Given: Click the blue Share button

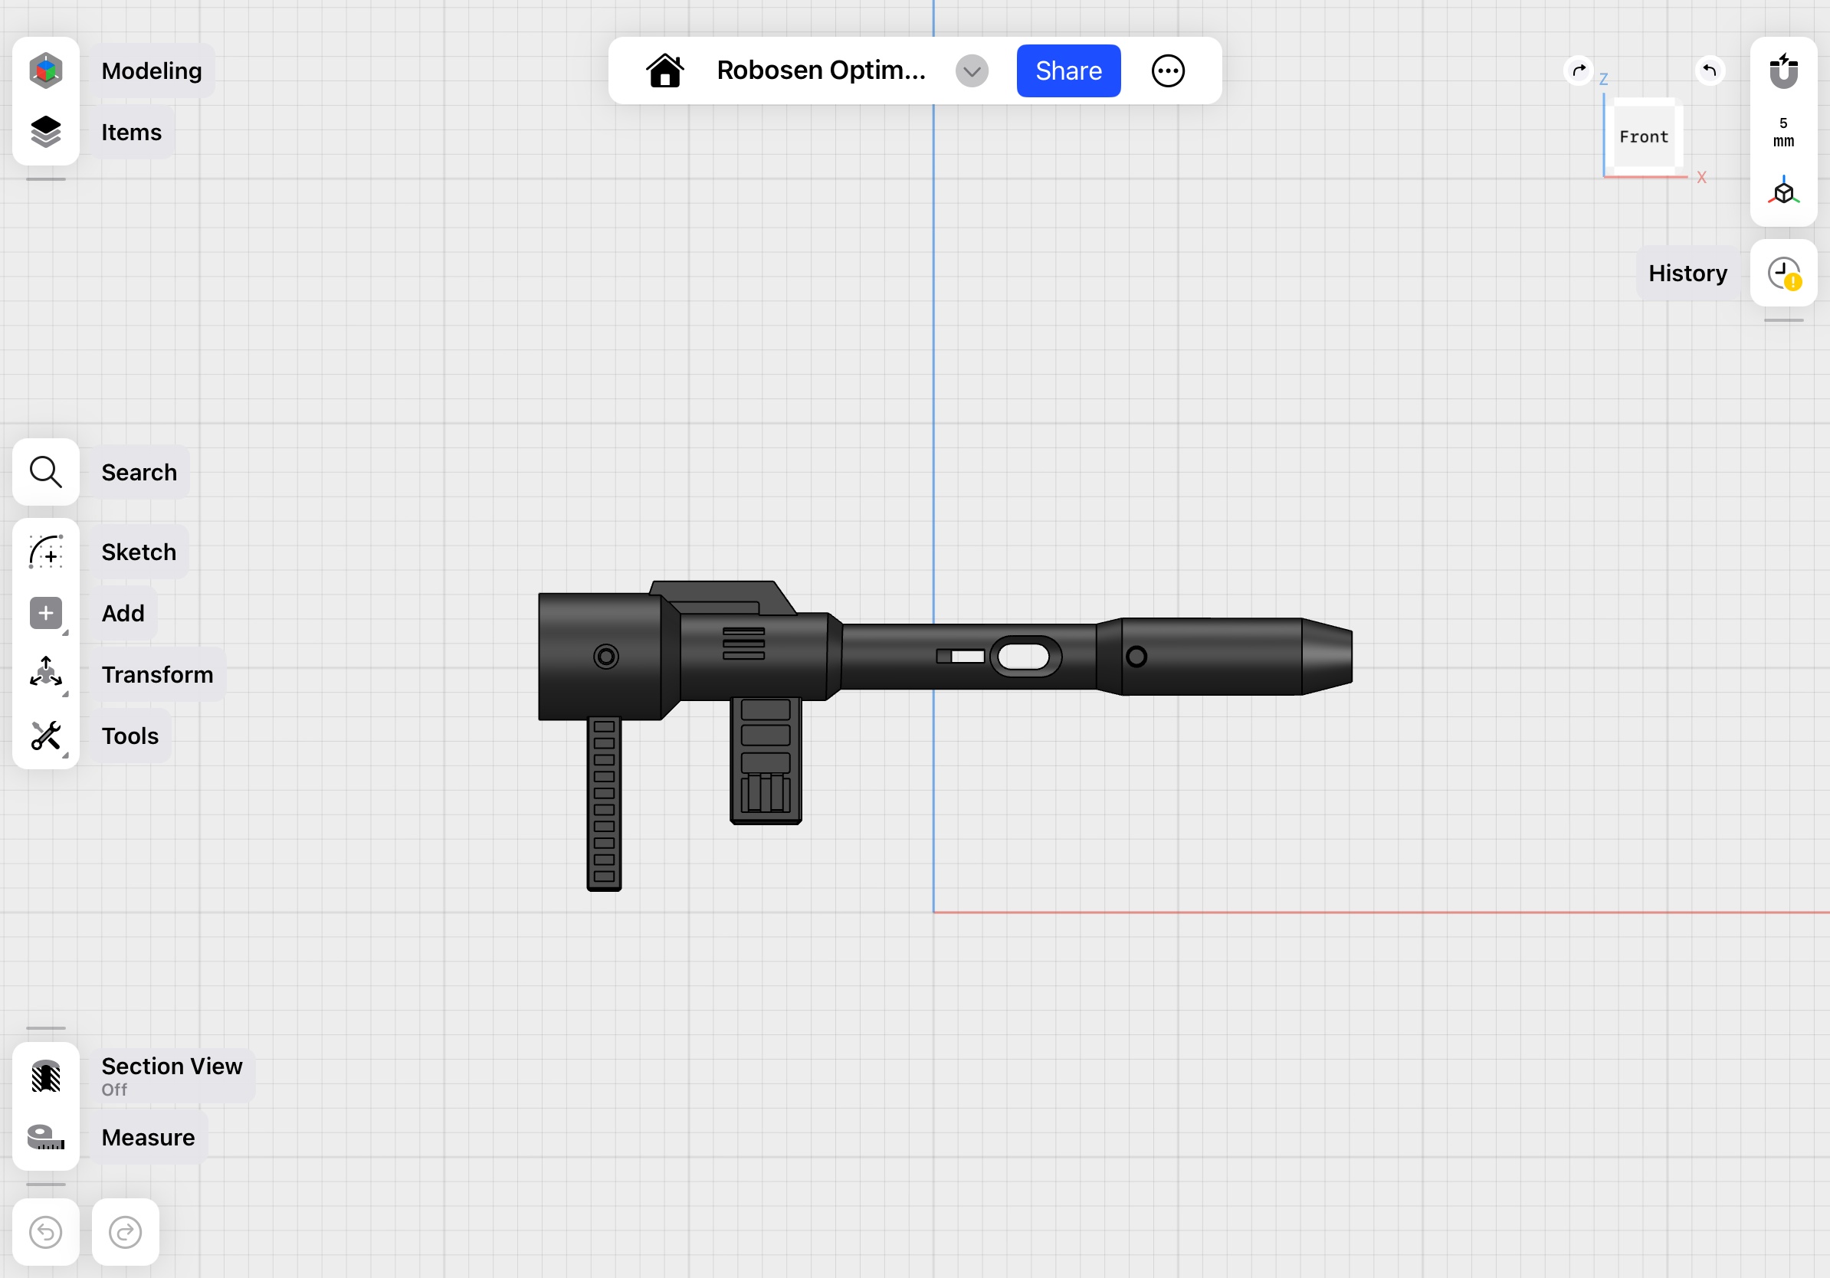Looking at the screenshot, I should click(x=1068, y=71).
